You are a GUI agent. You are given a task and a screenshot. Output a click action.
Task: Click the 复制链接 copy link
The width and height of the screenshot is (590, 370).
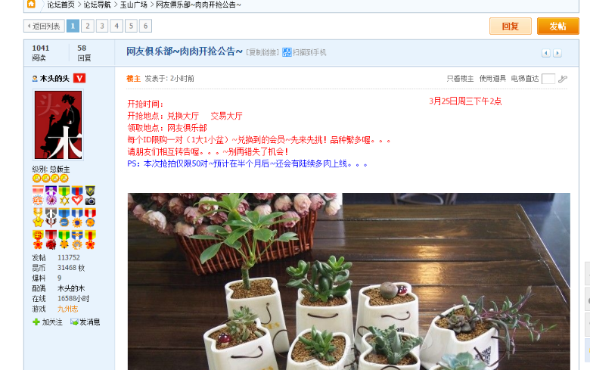coord(262,52)
